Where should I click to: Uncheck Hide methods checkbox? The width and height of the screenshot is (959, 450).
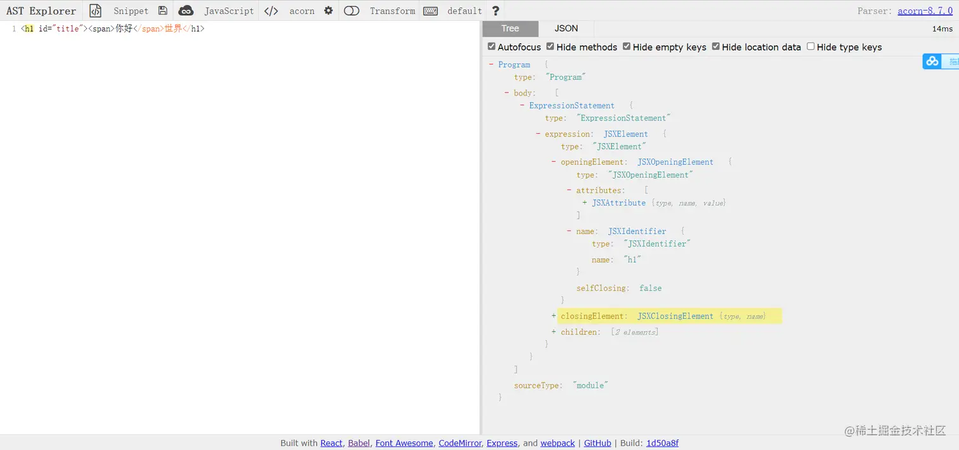(x=551, y=46)
